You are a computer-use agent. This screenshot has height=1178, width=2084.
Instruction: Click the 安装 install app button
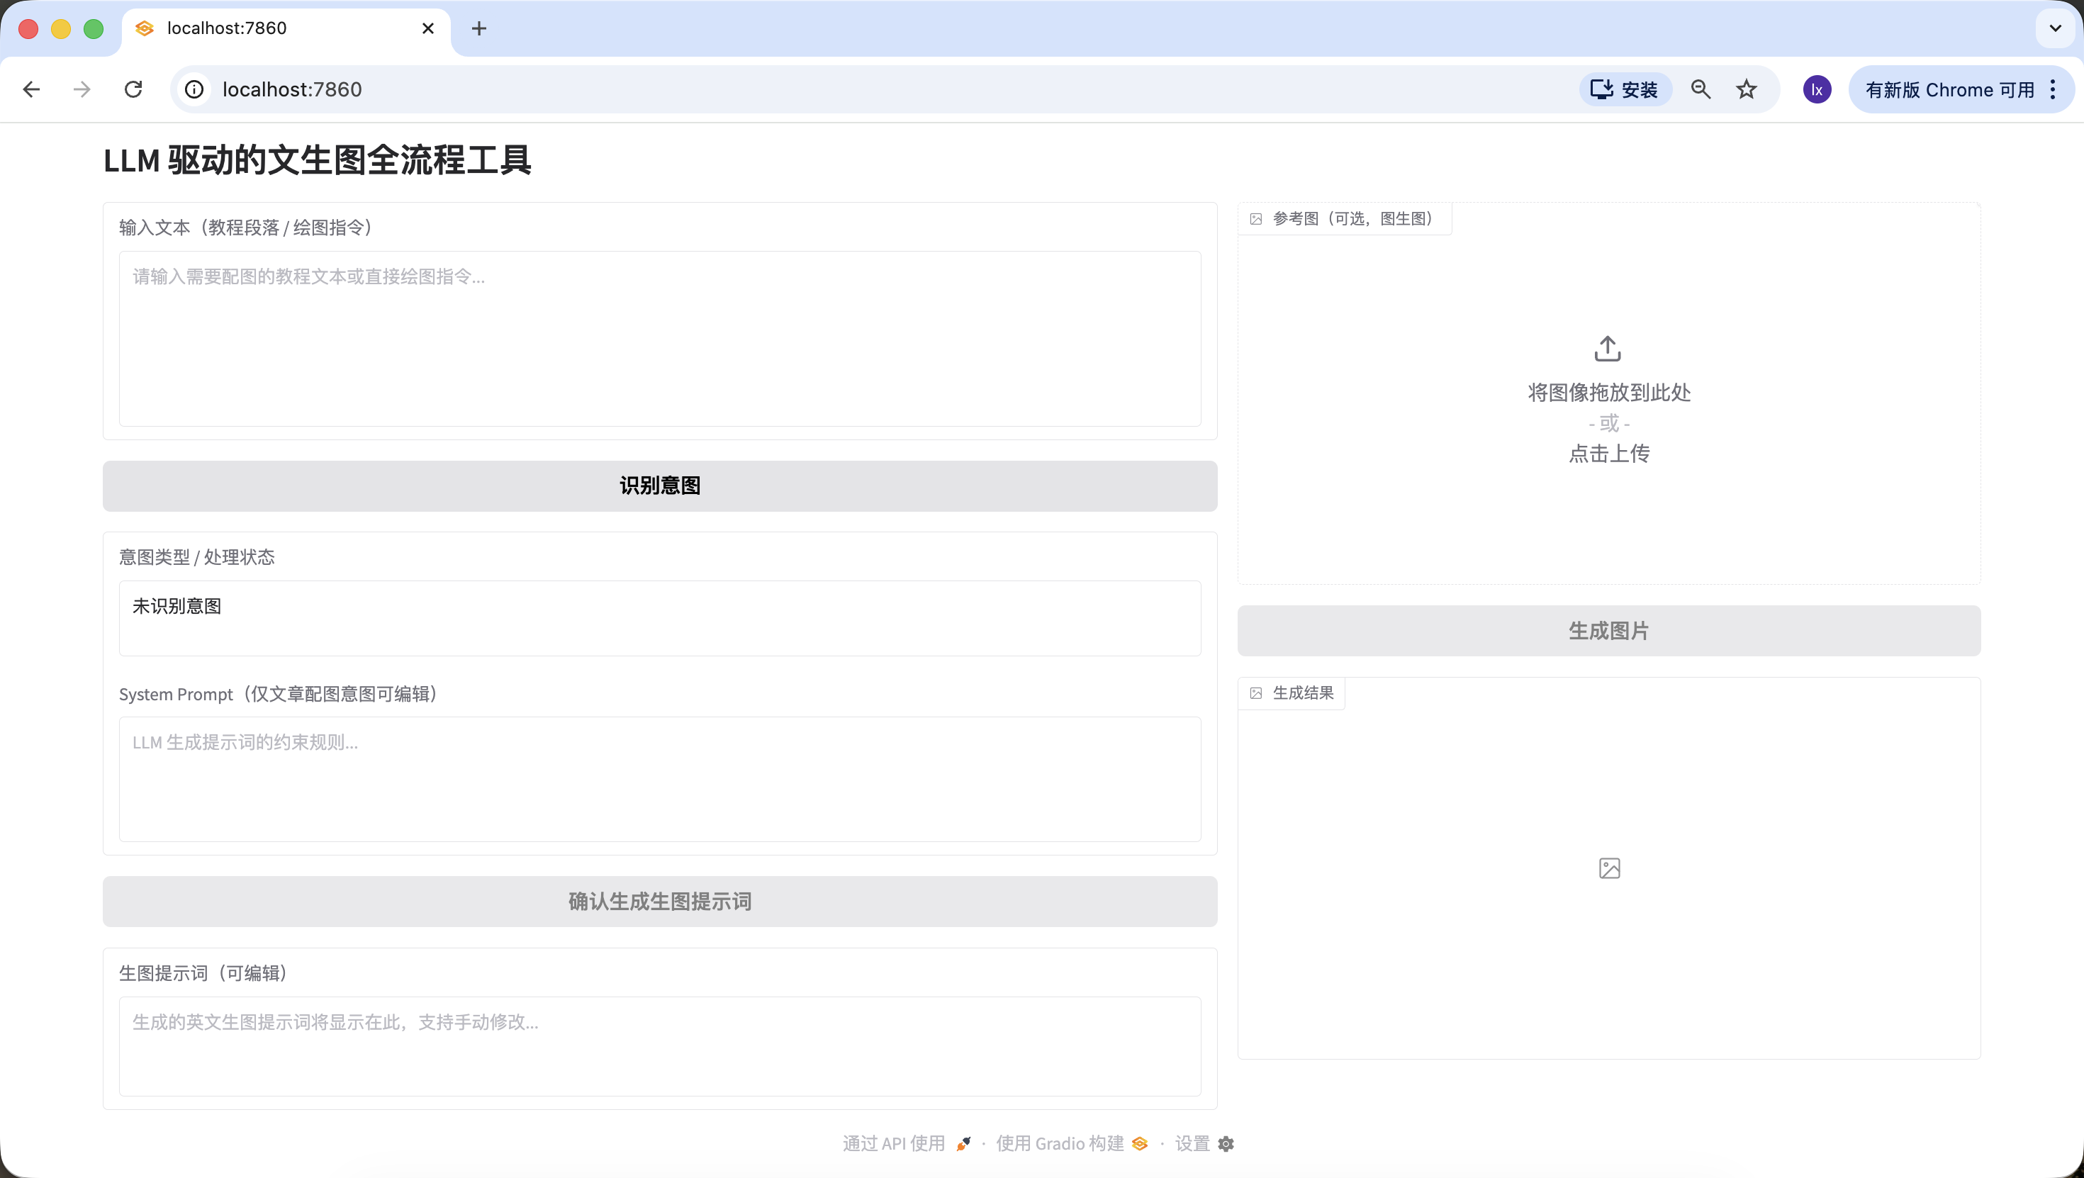(1625, 89)
